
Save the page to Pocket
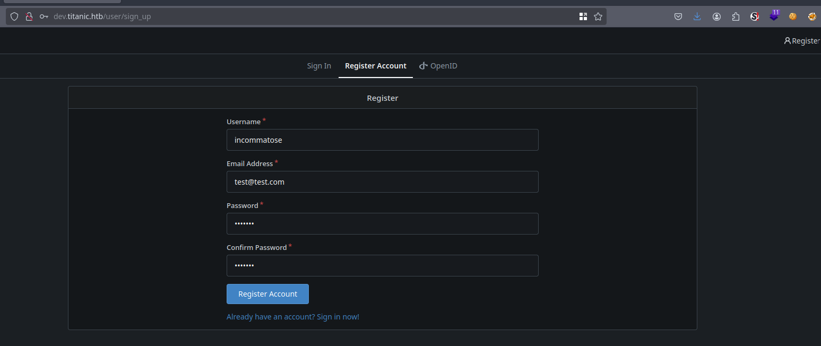click(678, 16)
